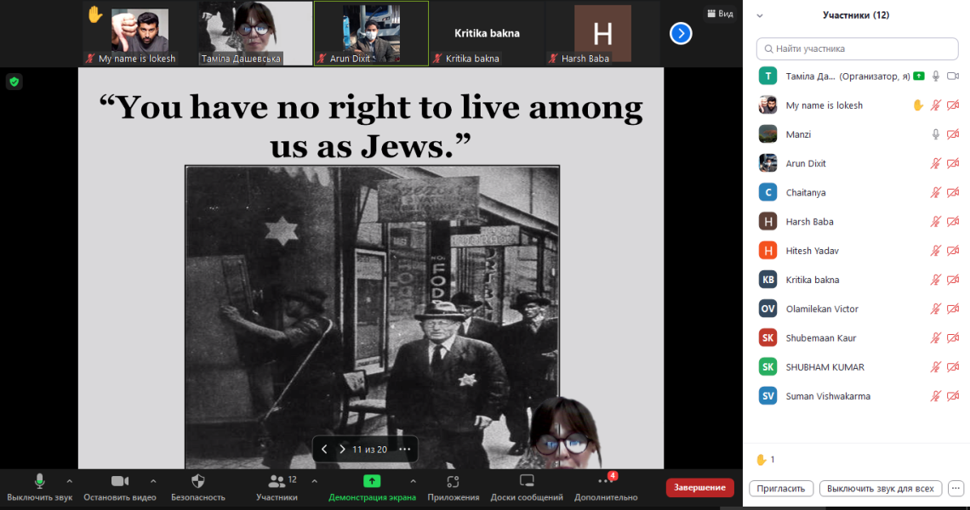
Task: Select Olamilekan Victor in participants list
Action: point(857,309)
